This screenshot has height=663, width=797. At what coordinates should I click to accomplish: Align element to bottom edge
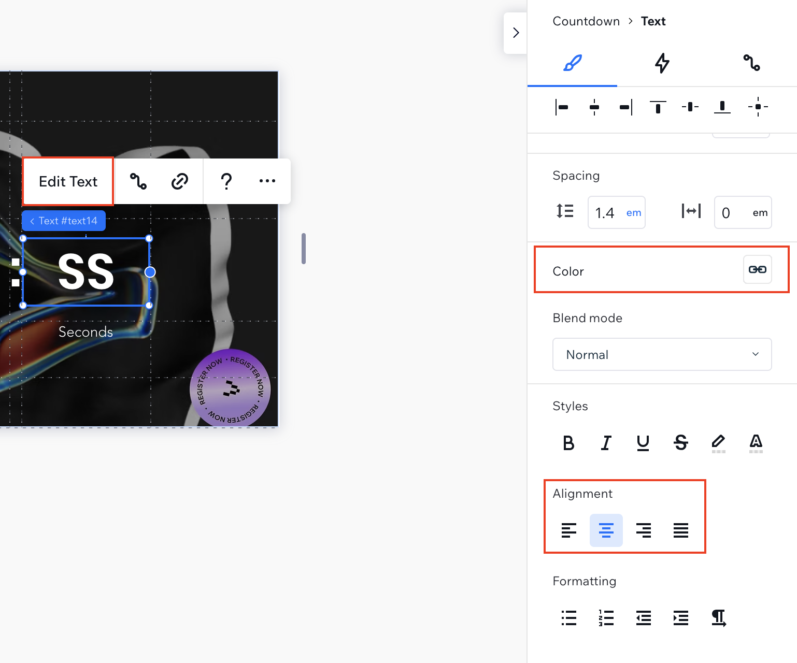(722, 107)
